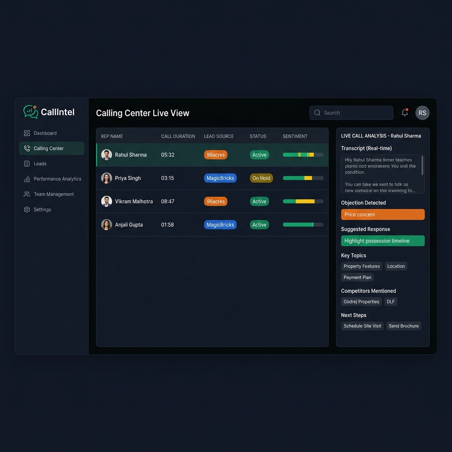Image resolution: width=452 pixels, height=452 pixels.
Task: Click inside the real-time transcript box
Action: point(383,174)
